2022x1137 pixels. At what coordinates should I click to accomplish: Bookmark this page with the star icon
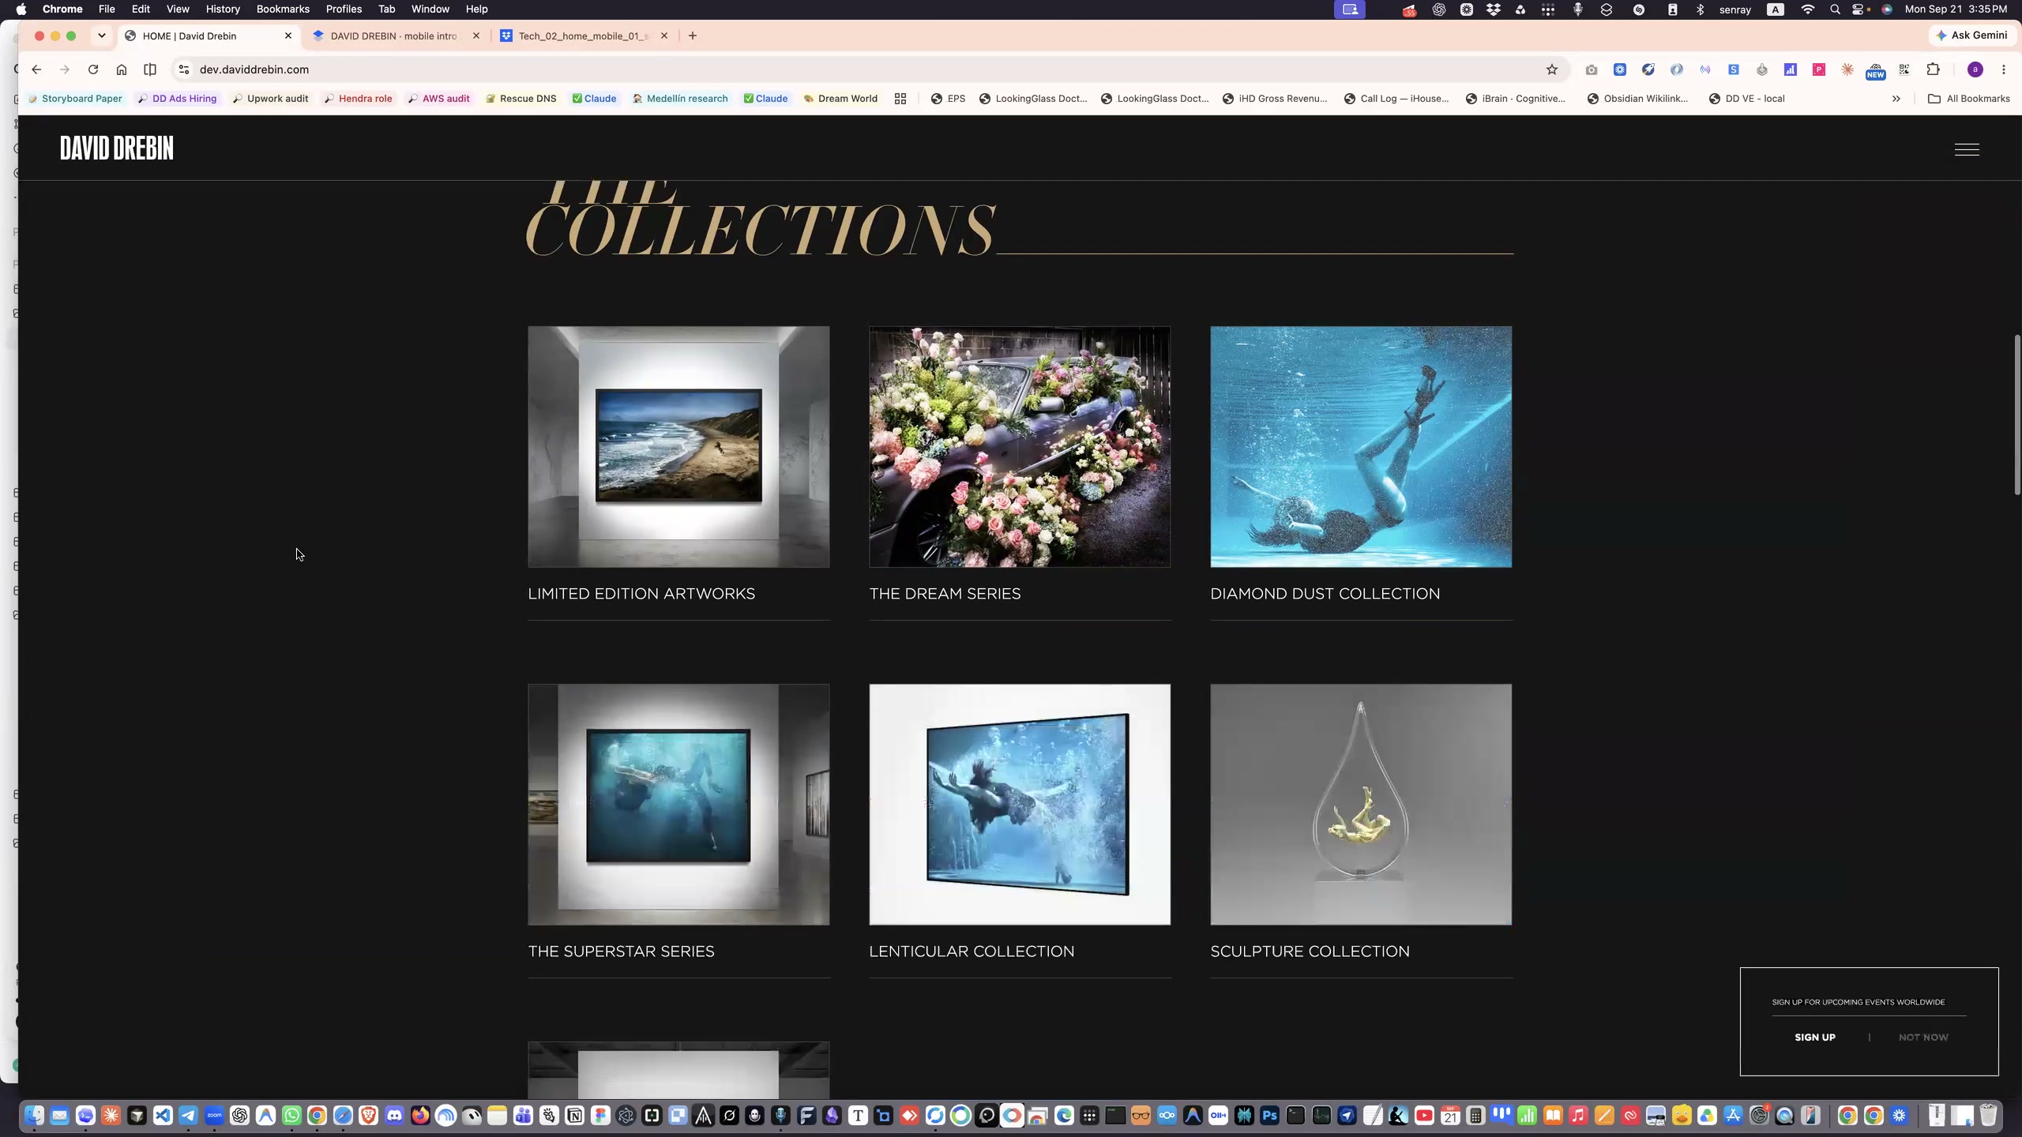1551,69
